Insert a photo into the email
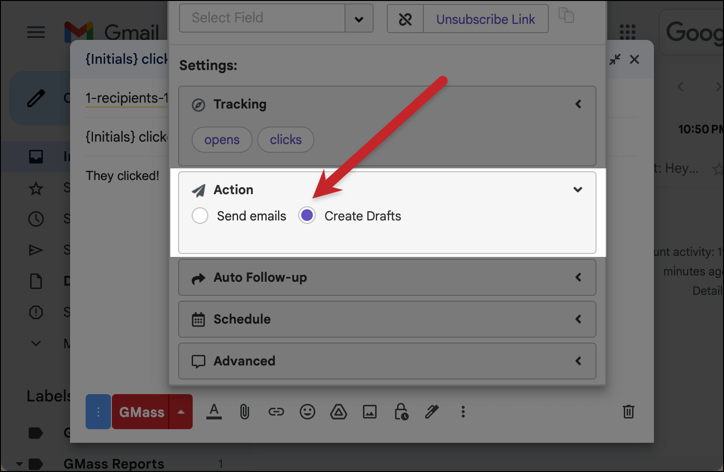This screenshot has height=472, width=724. (x=370, y=412)
